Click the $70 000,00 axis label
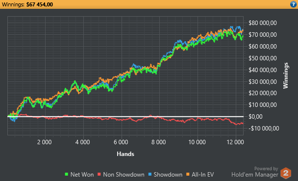This screenshot has width=298, height=181. coord(263,35)
